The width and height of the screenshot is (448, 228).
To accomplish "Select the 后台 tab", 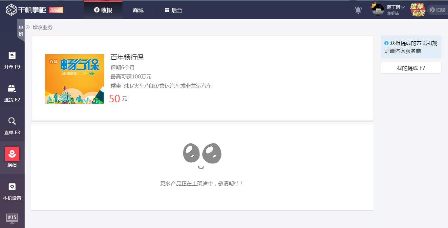I will (x=174, y=10).
